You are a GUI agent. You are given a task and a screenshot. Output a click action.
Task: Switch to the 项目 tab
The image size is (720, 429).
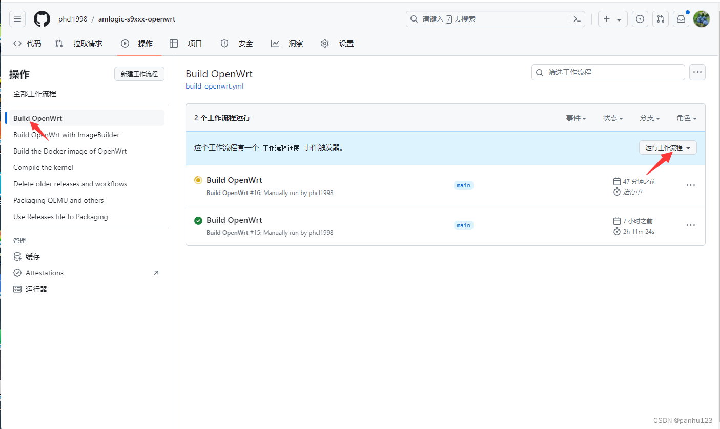pos(186,44)
